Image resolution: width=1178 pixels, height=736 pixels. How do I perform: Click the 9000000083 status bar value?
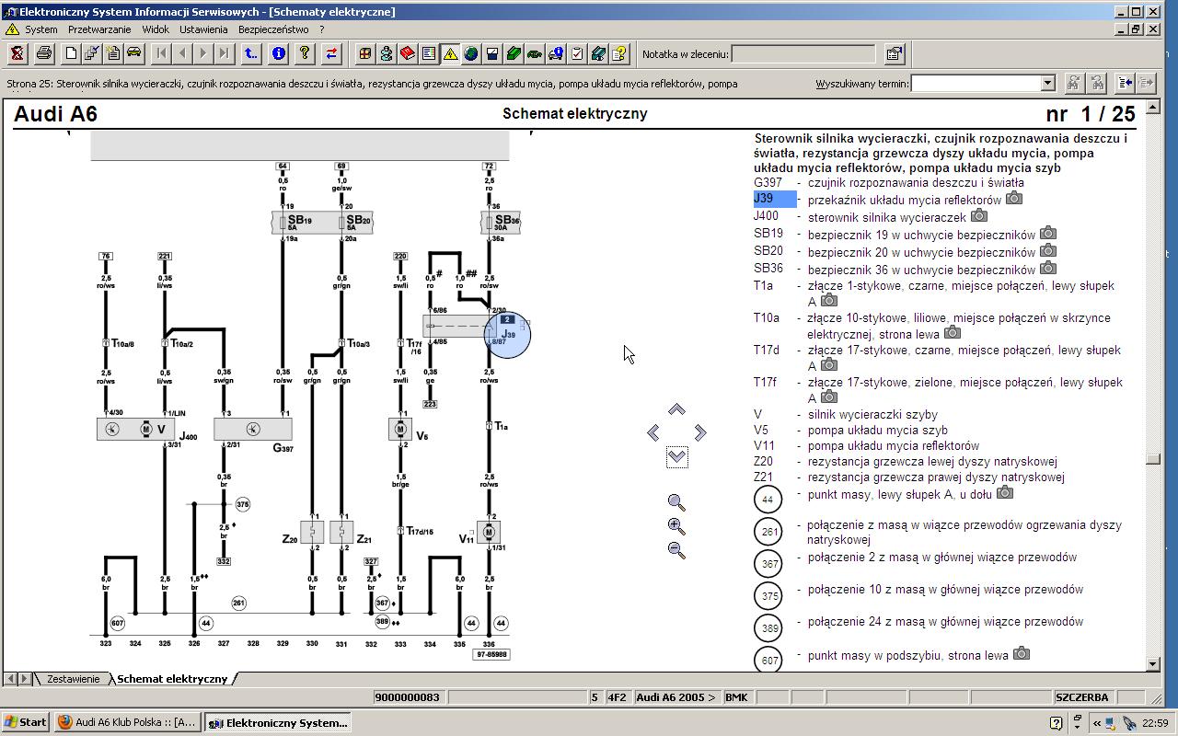(408, 697)
